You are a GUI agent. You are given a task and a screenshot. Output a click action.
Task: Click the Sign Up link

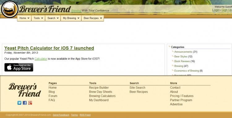point(226,10)
